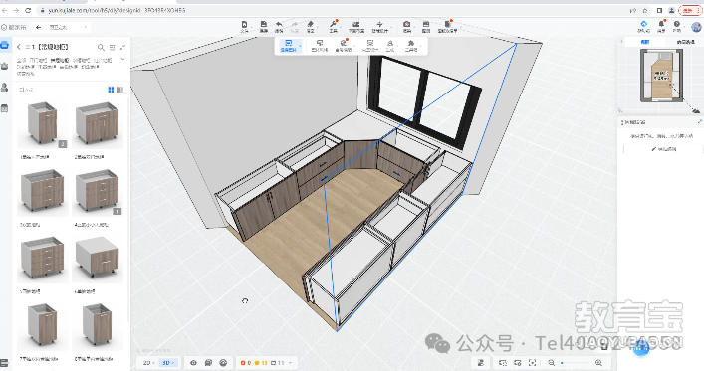The width and height of the screenshot is (704, 371).
Task: Open the puzzle piece tool dropdown arrow
Action: pyautogui.click(x=420, y=46)
